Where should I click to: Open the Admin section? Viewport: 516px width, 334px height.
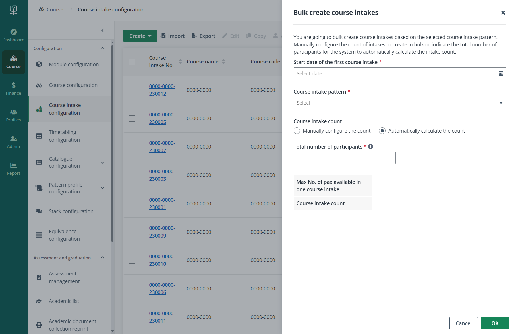click(x=13, y=142)
